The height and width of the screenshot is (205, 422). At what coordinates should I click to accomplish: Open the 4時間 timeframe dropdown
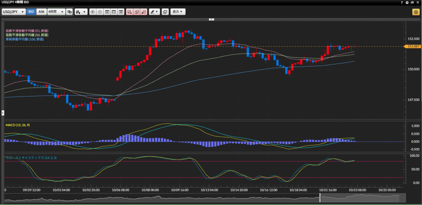point(56,12)
